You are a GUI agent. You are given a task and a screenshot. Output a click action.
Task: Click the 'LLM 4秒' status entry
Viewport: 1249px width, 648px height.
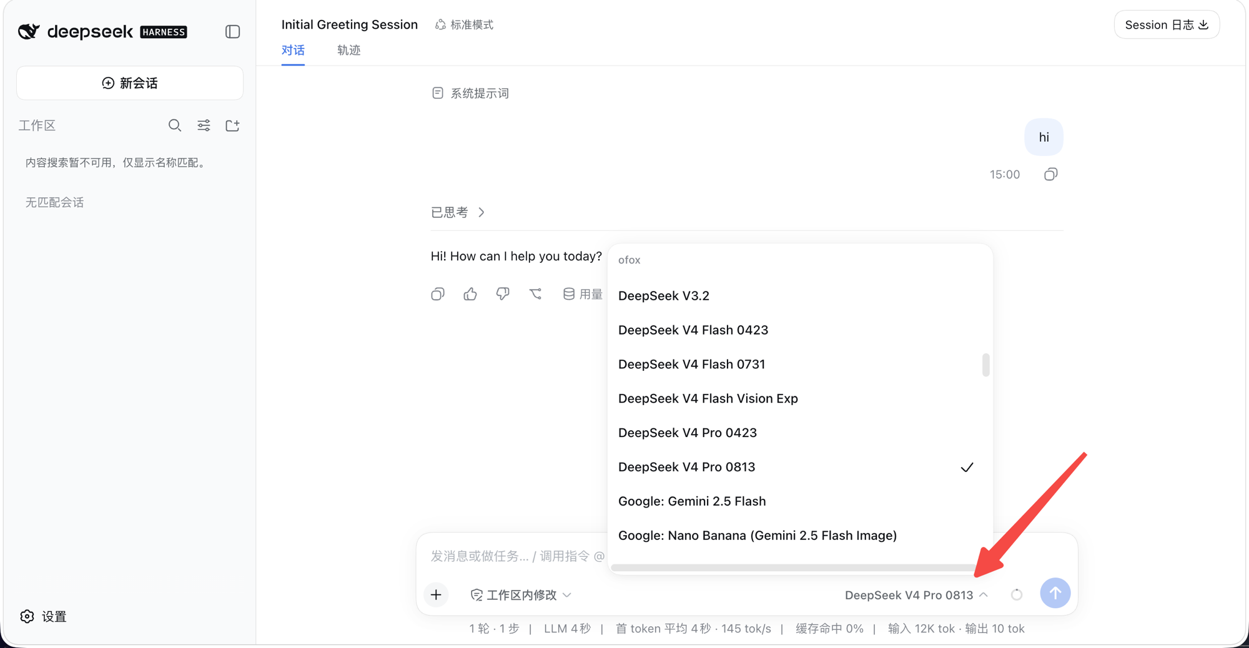[567, 629]
